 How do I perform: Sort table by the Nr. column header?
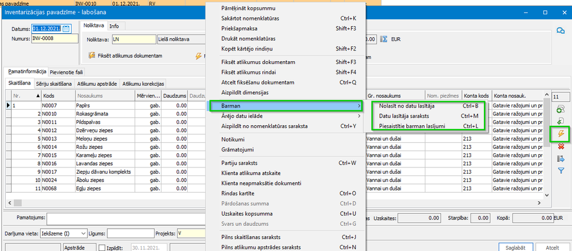tap(26, 95)
